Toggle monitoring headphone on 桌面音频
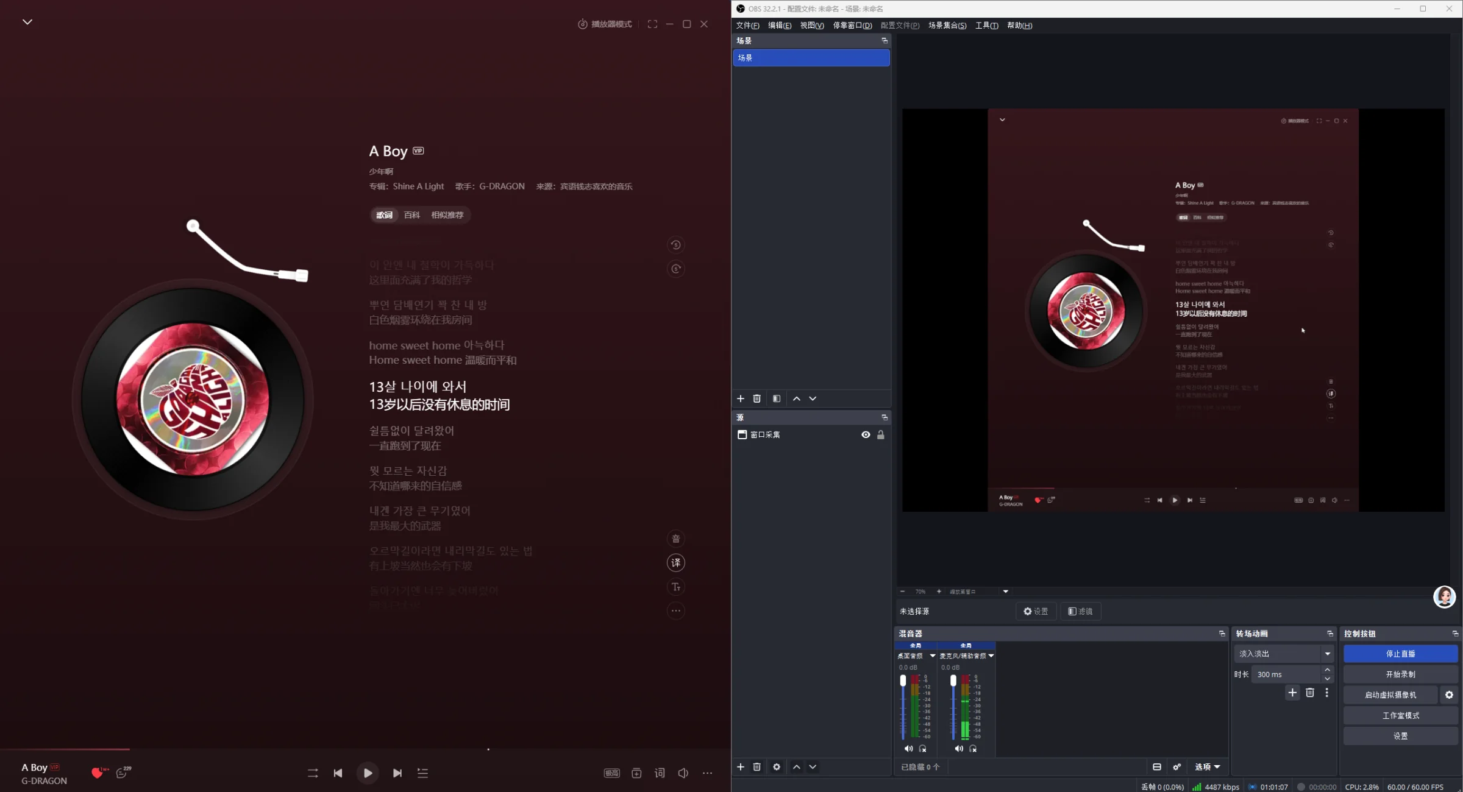Viewport: 1463px width, 792px height. point(923,749)
